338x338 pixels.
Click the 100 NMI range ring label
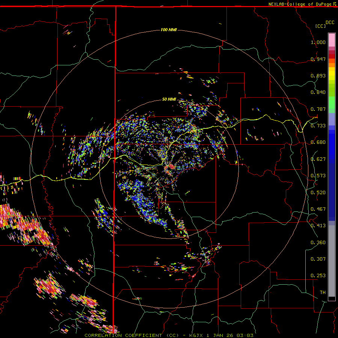coord(169,30)
